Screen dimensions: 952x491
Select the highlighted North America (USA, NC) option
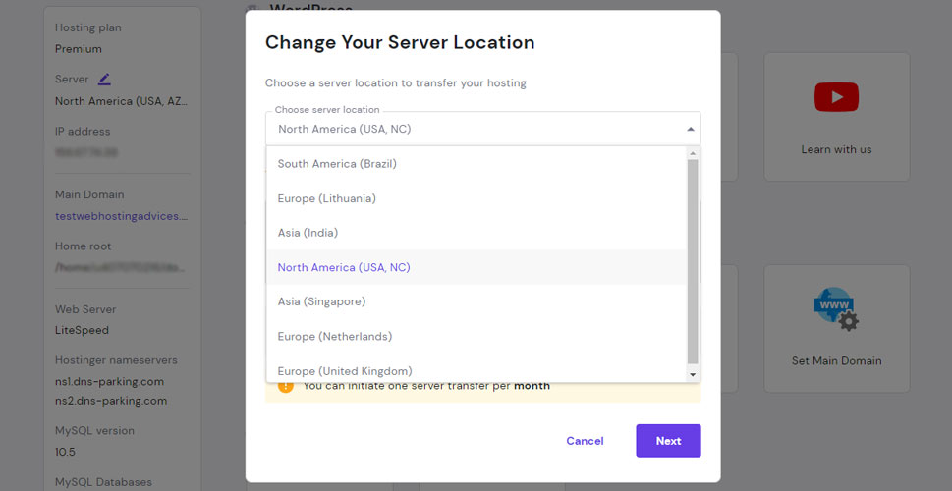(x=476, y=267)
